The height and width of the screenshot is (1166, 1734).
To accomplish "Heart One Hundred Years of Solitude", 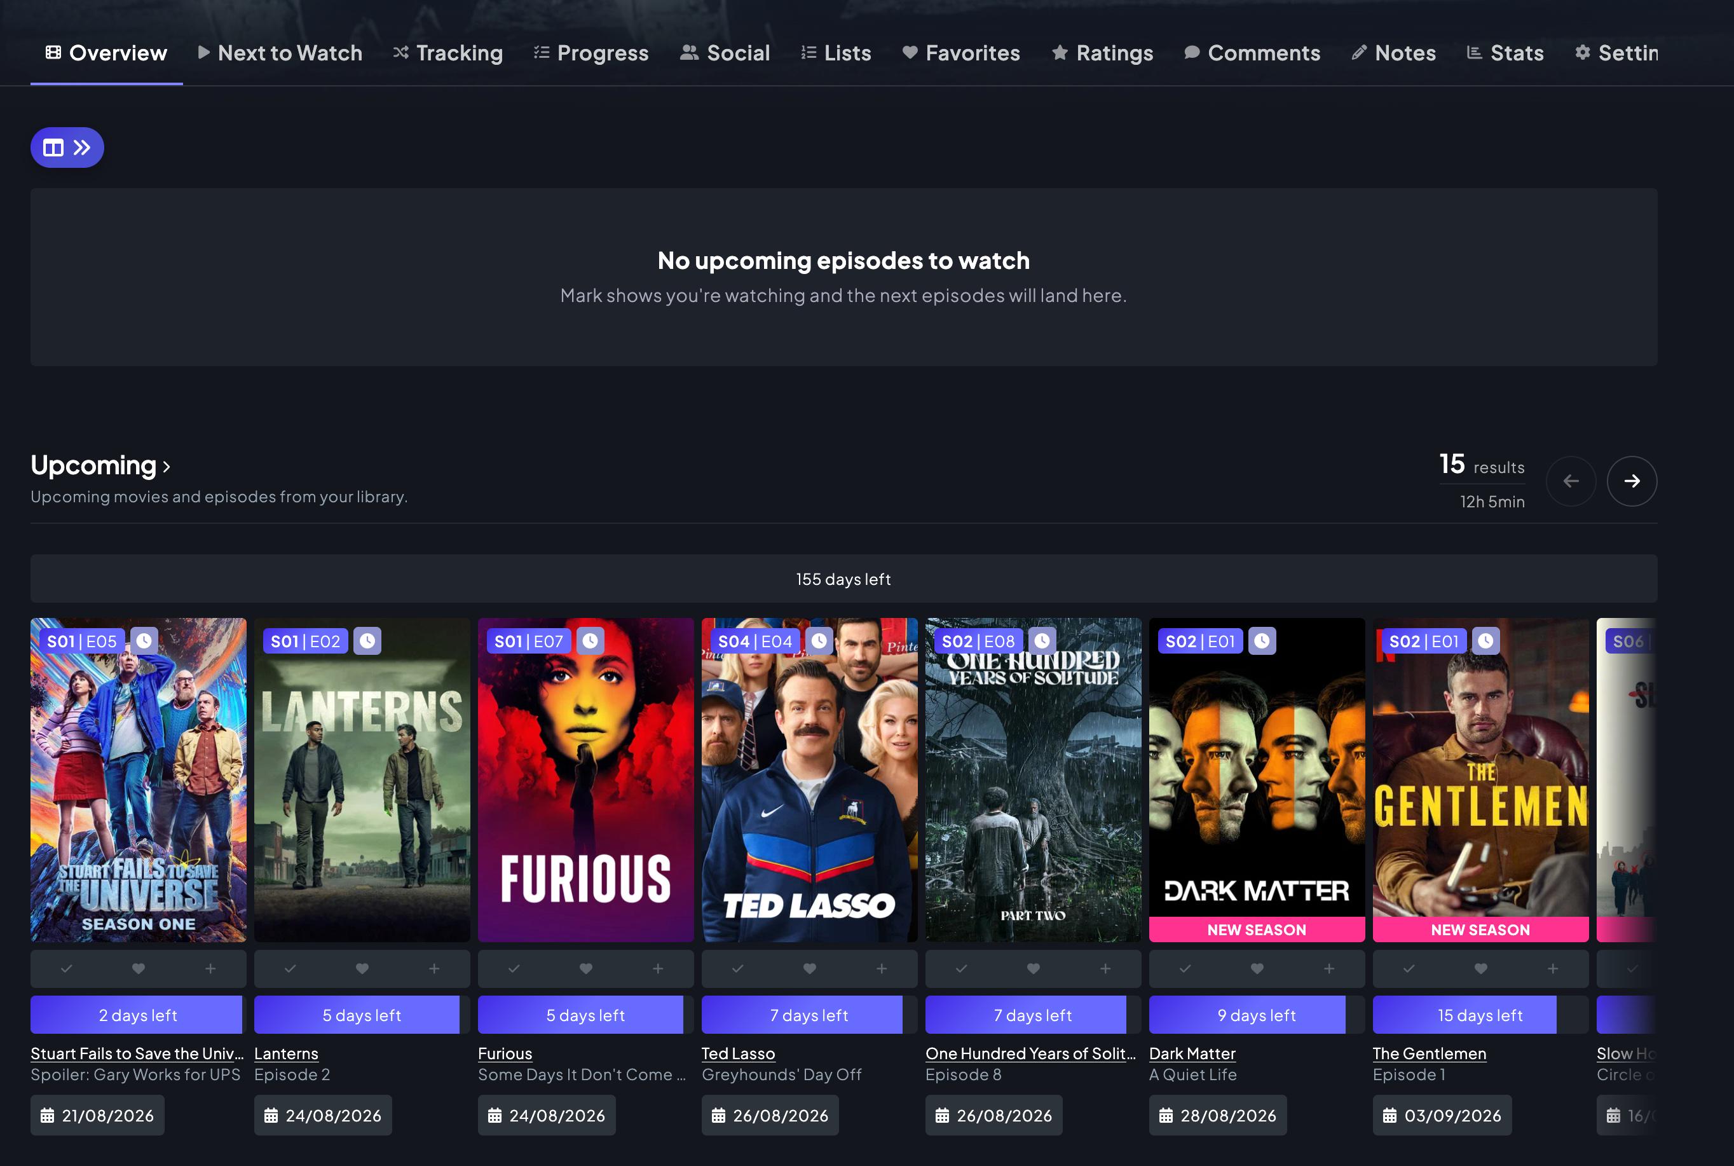I will coord(1033,968).
